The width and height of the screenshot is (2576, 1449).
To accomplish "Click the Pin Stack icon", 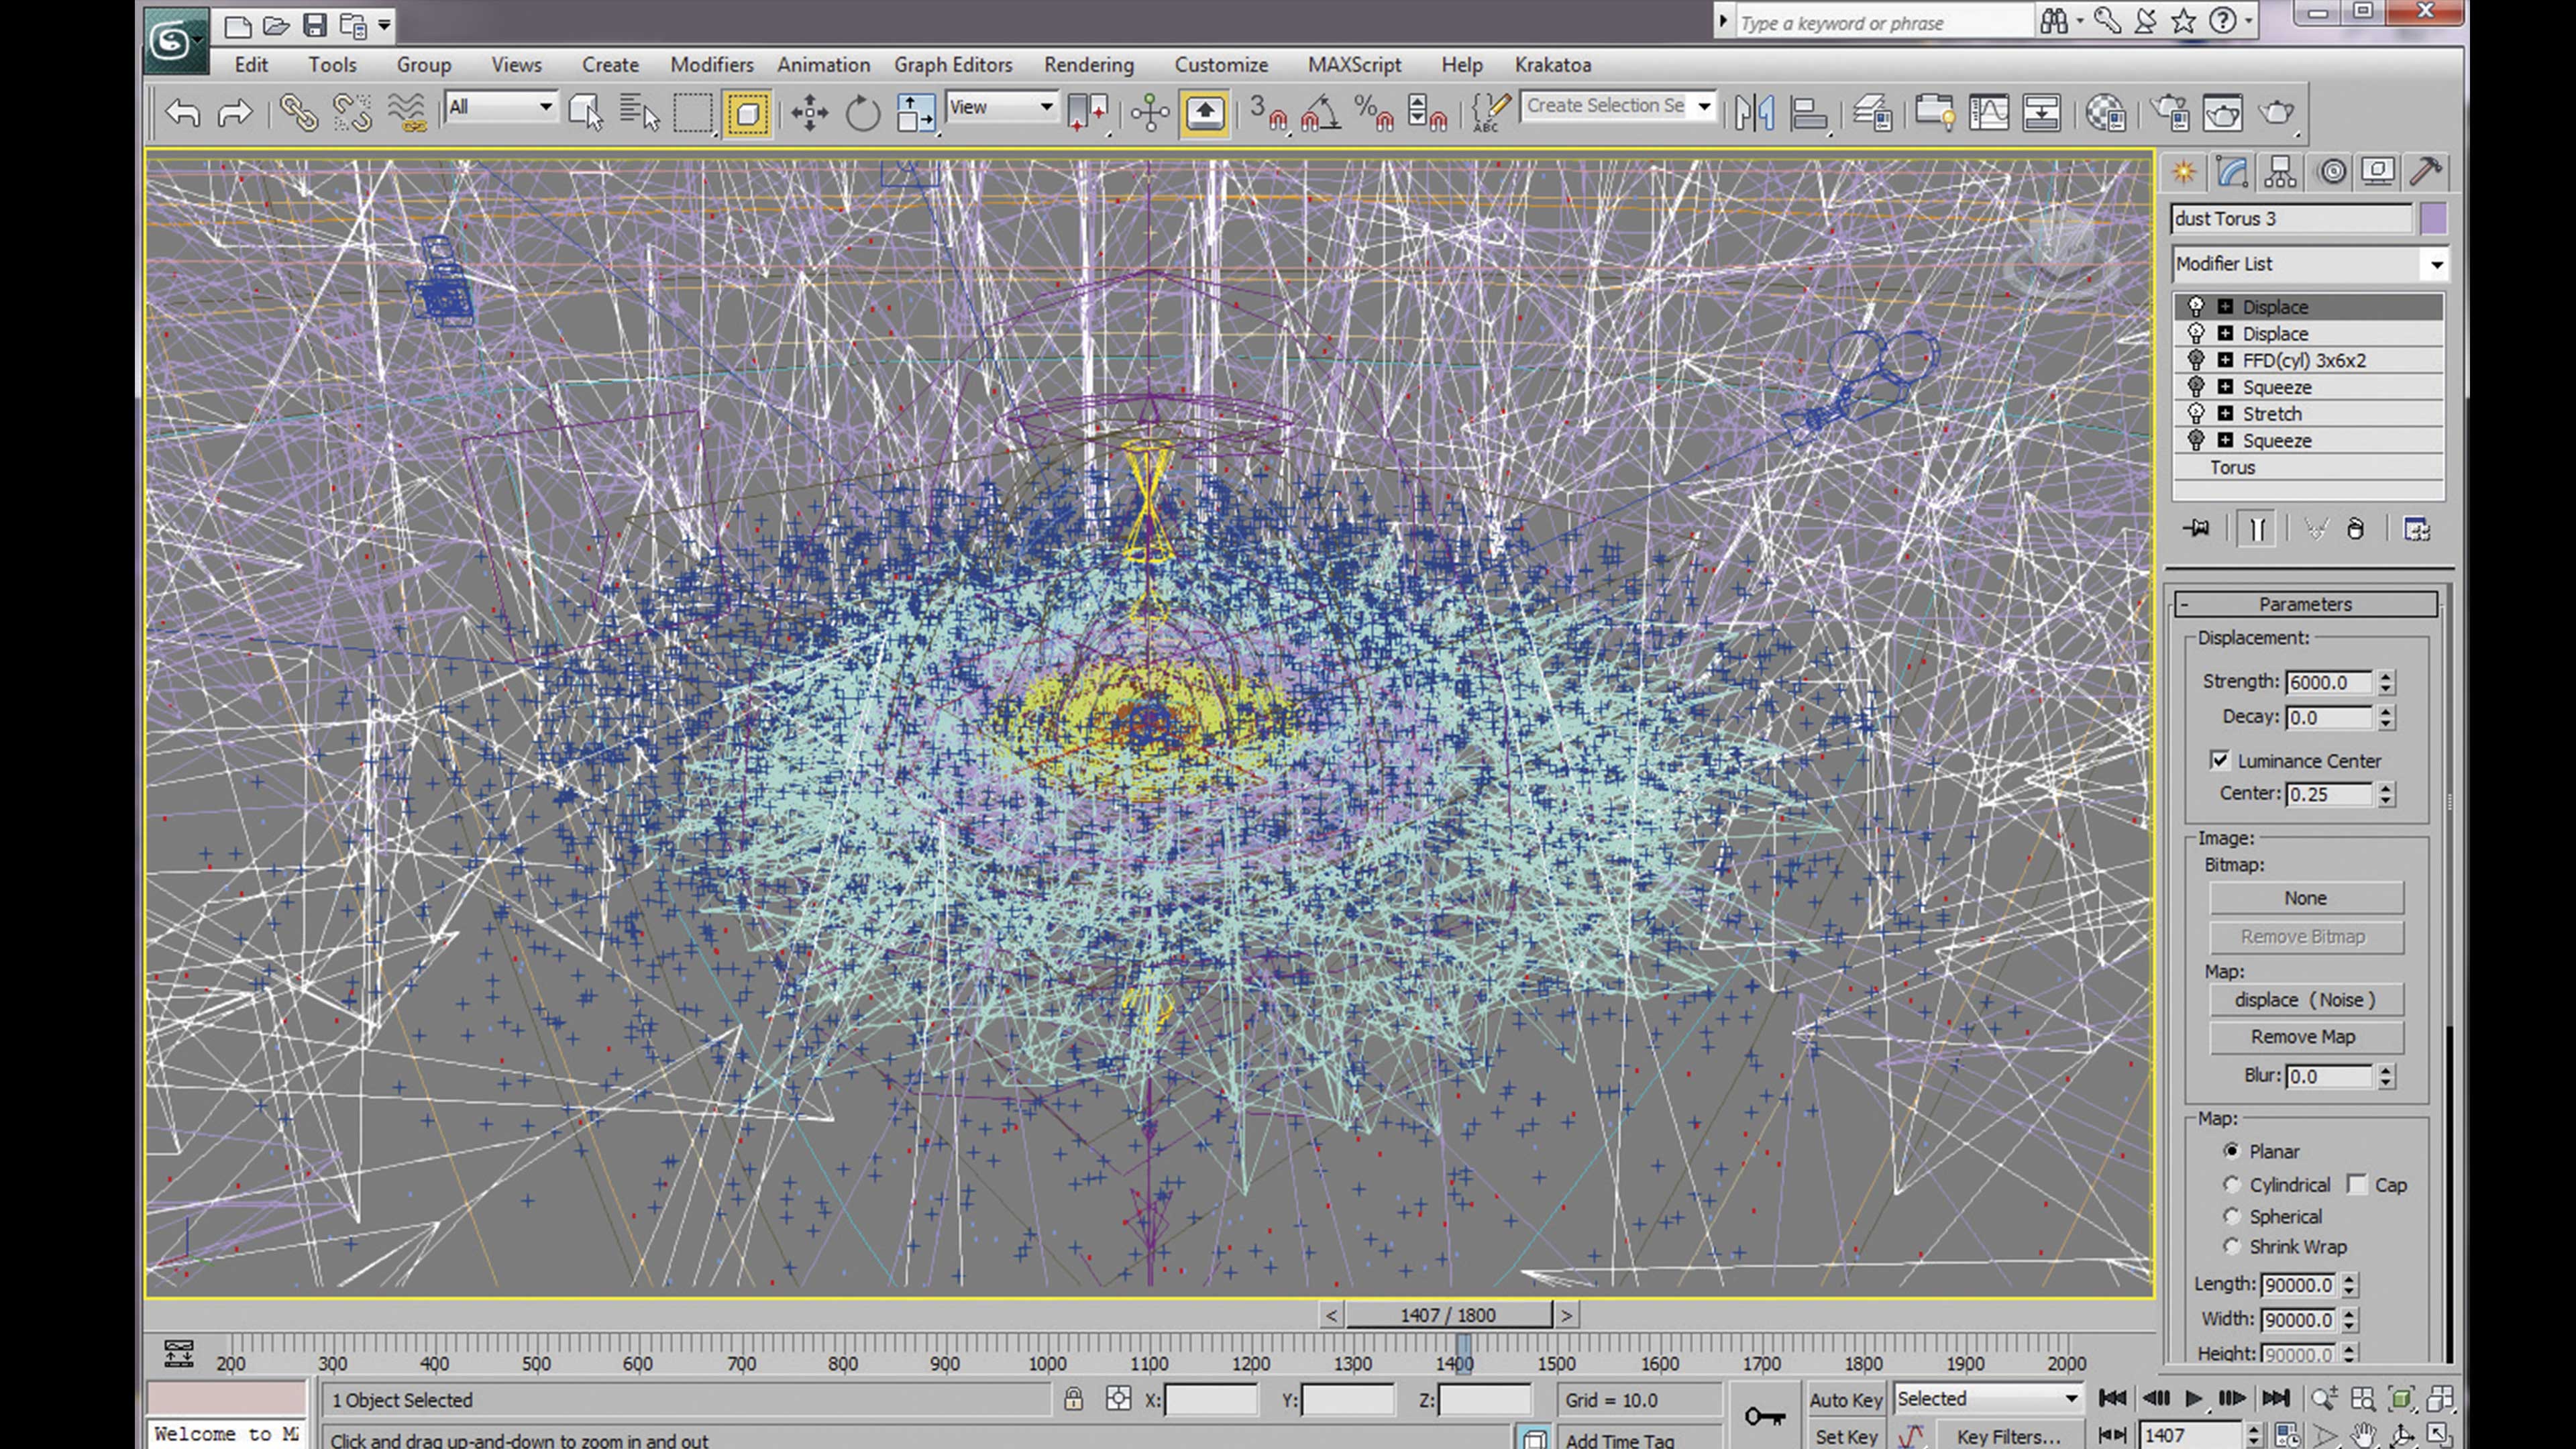I will 2196,529.
